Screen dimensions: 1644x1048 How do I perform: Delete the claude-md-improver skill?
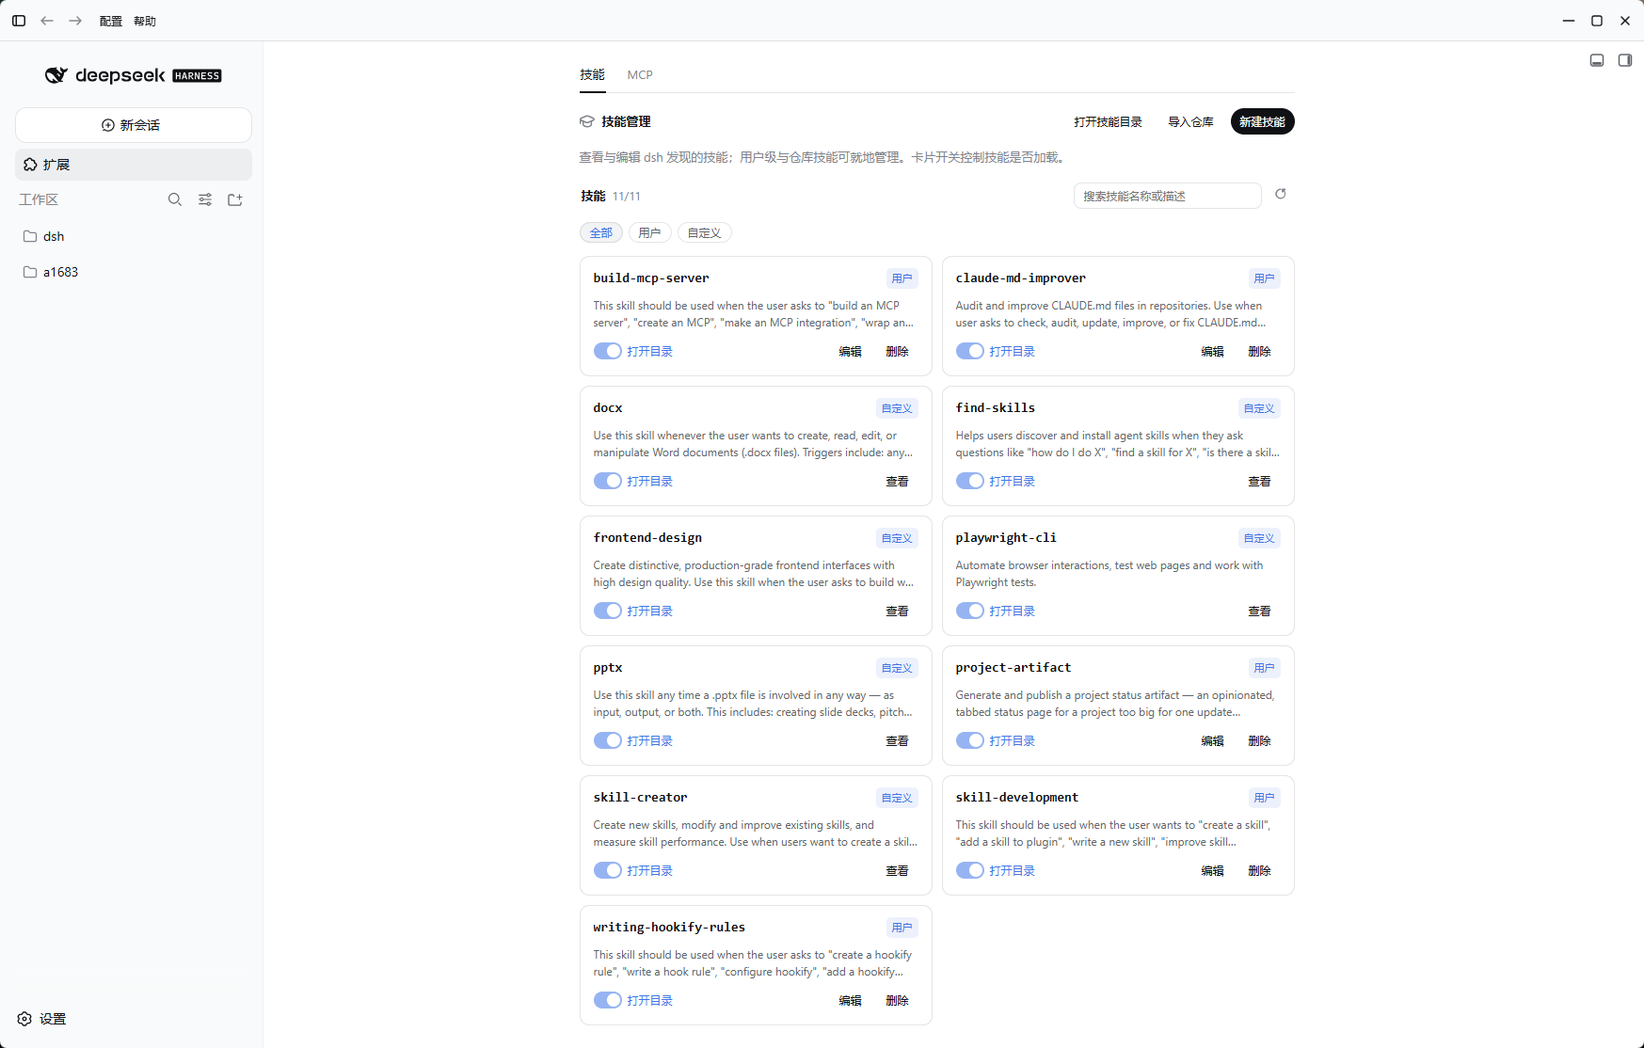[x=1260, y=351]
